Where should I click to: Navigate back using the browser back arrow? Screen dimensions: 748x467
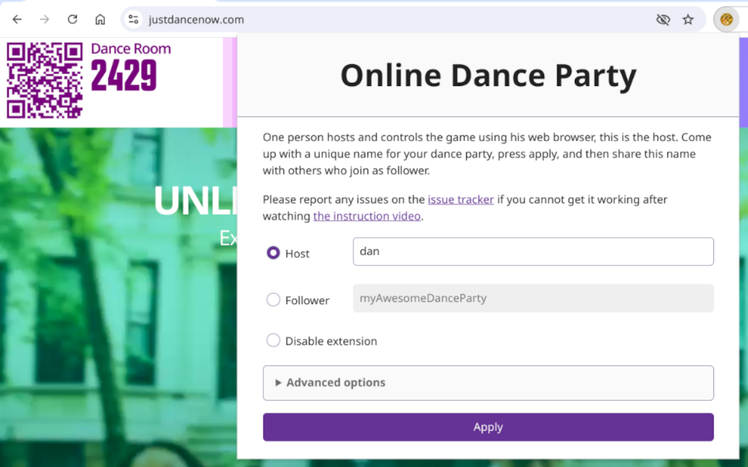click(x=17, y=19)
